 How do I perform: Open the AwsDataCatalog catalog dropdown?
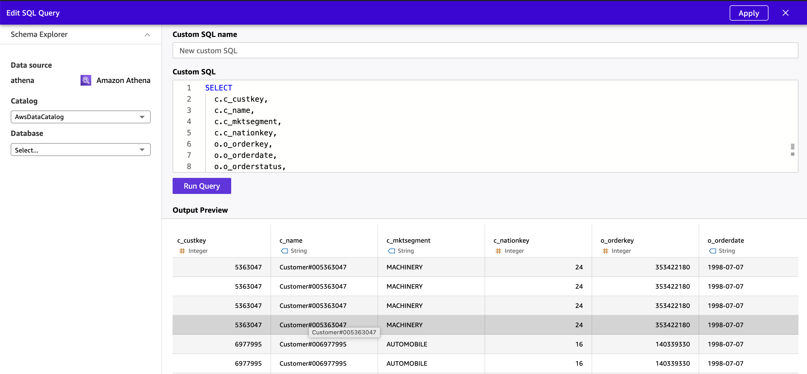[x=81, y=117]
